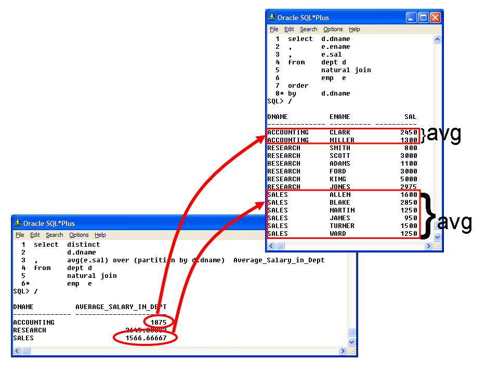This screenshot has width=499, height=374.
Task: Open Options menu in the lower window
Action: click(x=78, y=235)
